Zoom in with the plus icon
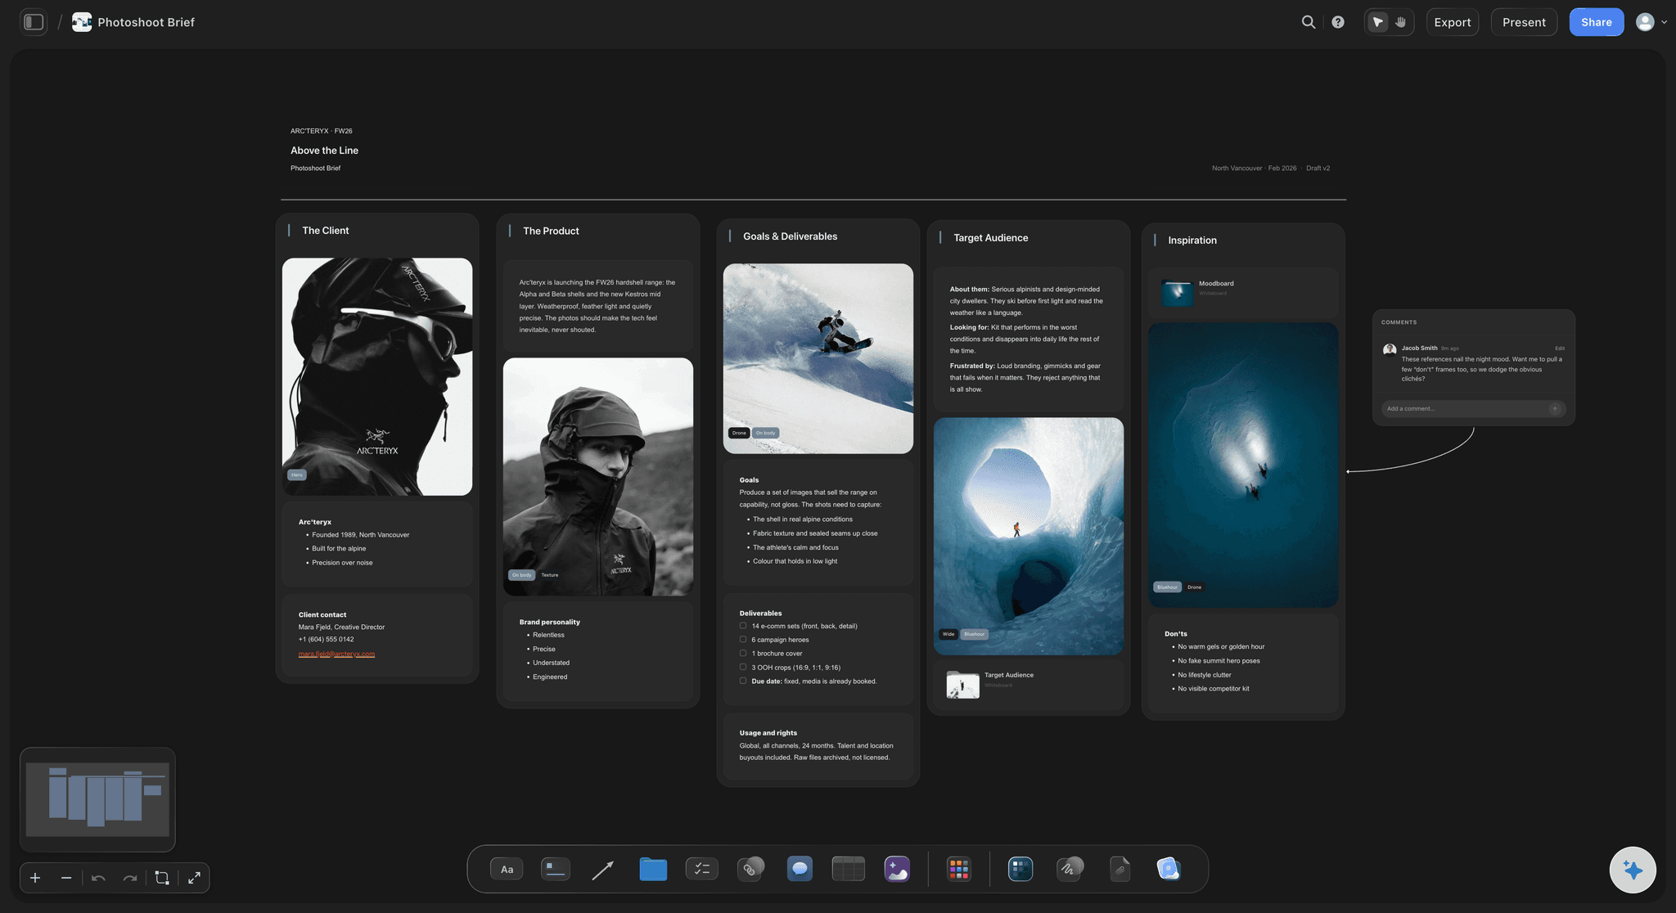Screen dimensions: 1676x913 click(x=35, y=878)
